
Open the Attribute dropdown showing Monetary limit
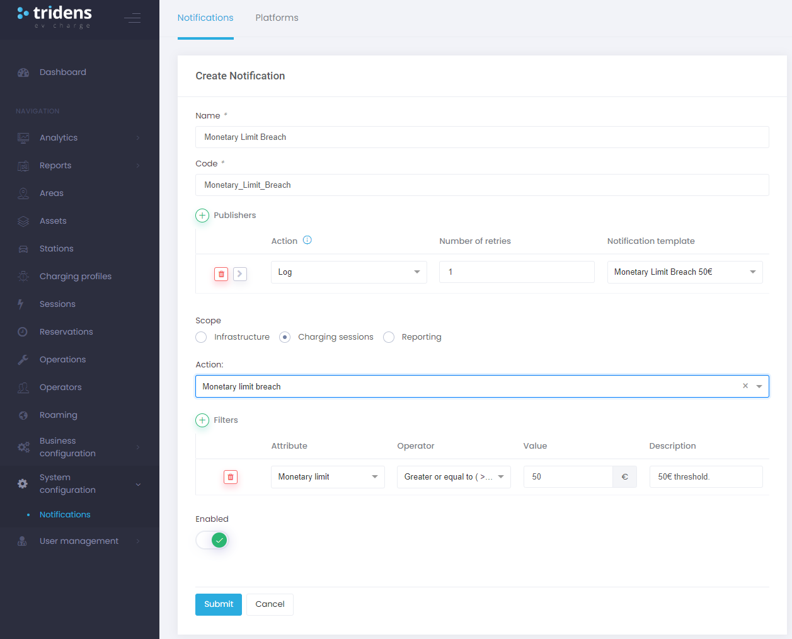coord(328,477)
